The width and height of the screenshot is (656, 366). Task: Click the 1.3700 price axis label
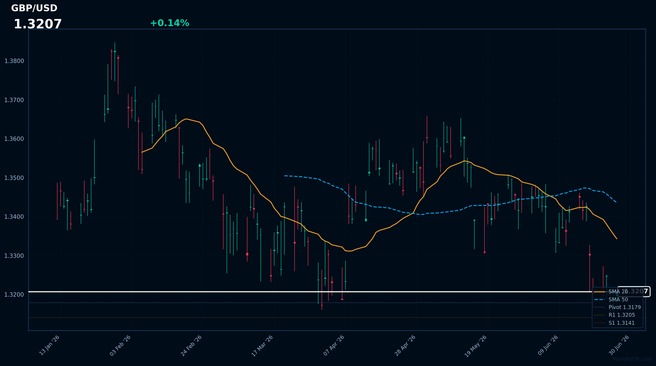click(14, 100)
